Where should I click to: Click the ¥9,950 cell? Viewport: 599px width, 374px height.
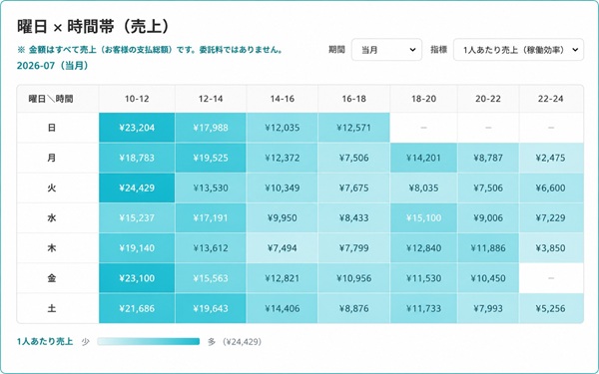coord(283,217)
